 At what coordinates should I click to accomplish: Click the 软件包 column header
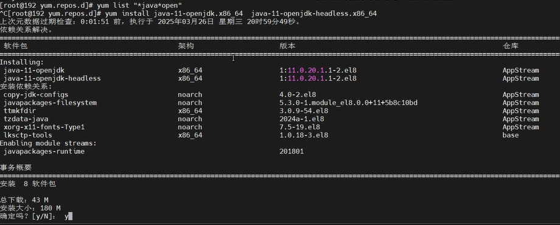[x=15, y=46]
